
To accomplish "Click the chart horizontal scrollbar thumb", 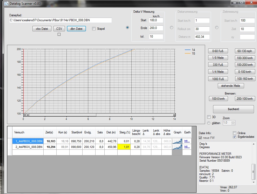I will coord(63,115).
